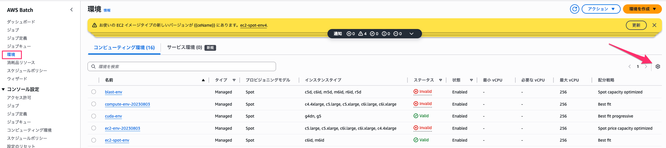Open table preferences gear icon

pyautogui.click(x=658, y=66)
